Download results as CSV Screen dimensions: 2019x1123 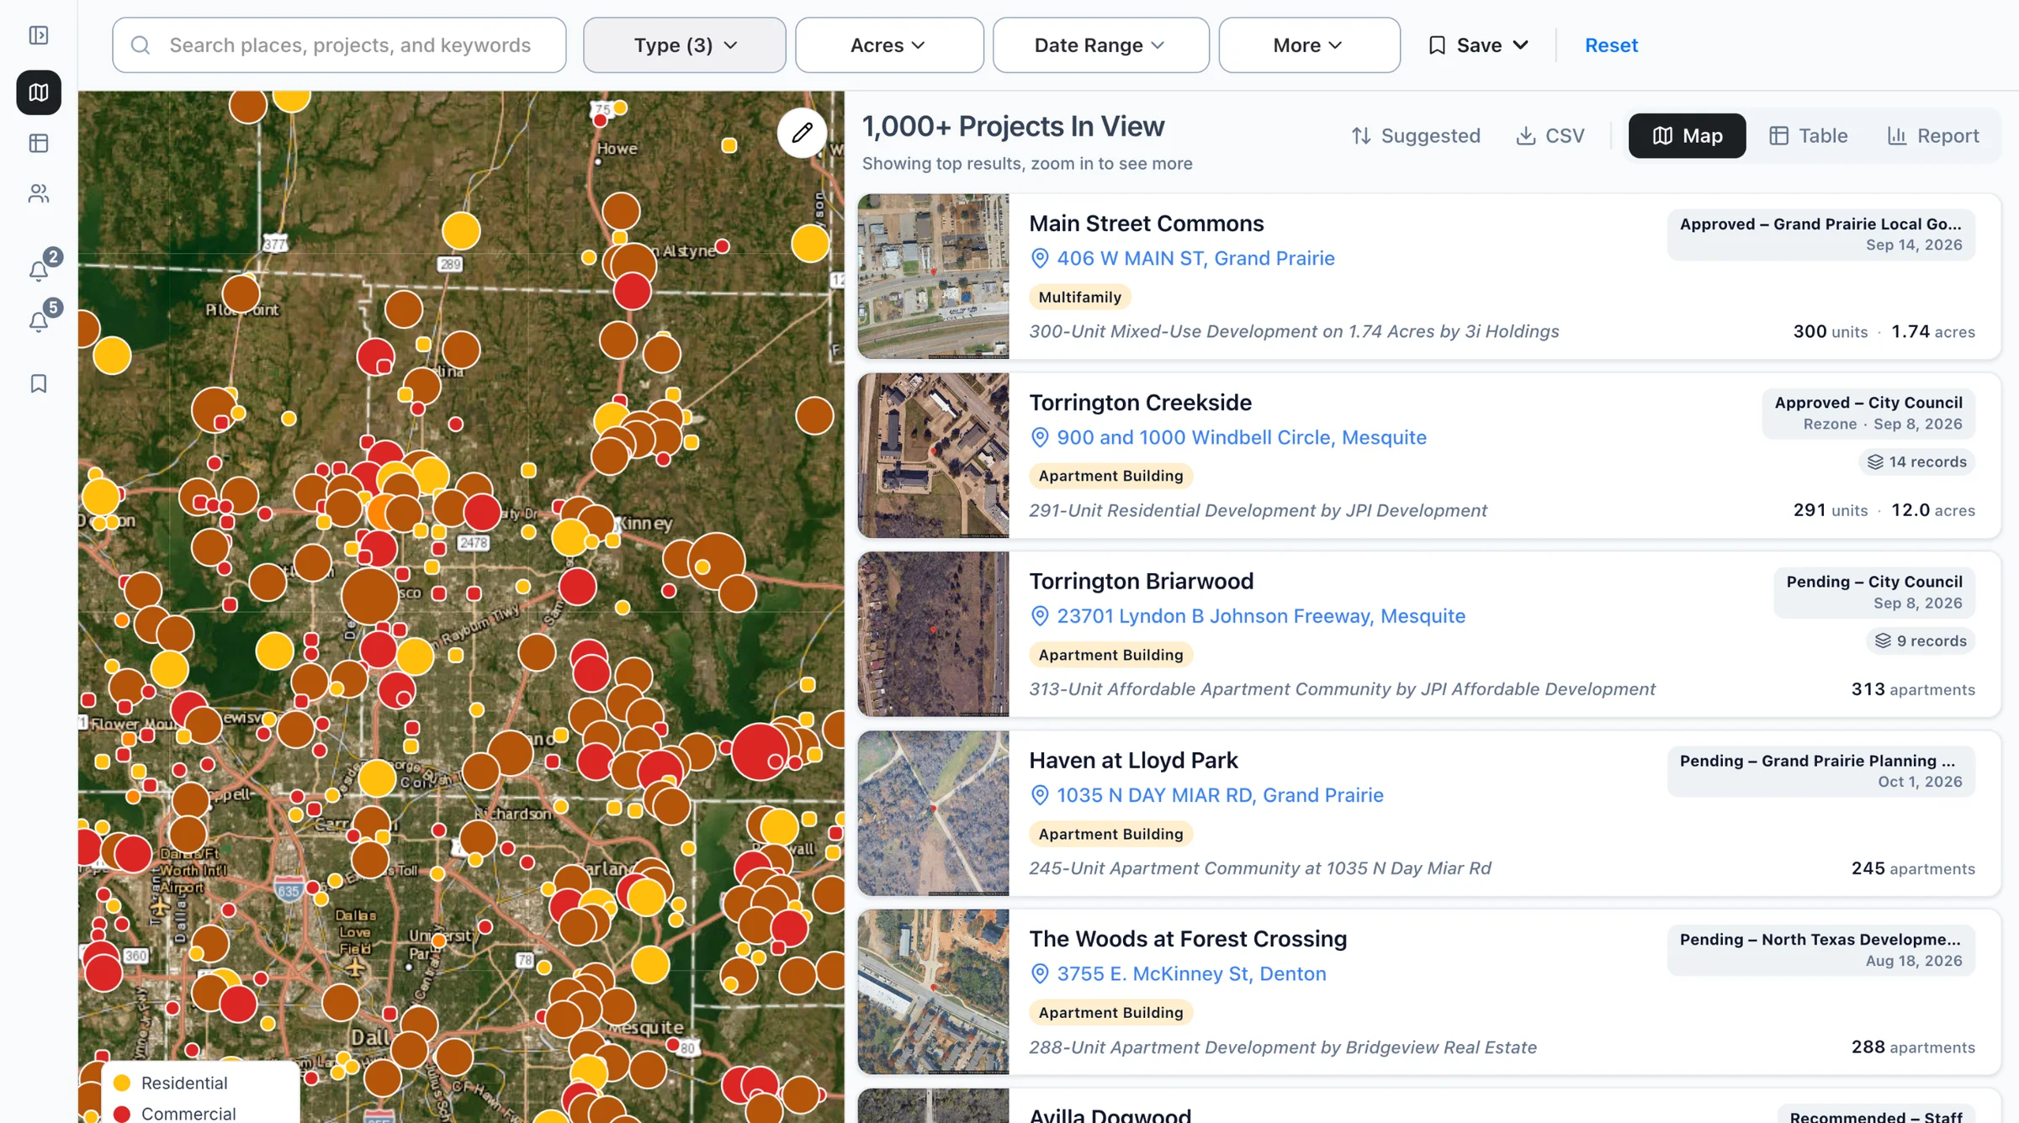[1550, 136]
